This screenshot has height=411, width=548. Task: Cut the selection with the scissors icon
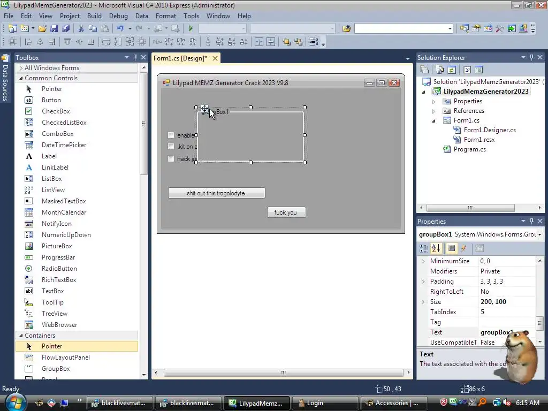(x=81, y=28)
